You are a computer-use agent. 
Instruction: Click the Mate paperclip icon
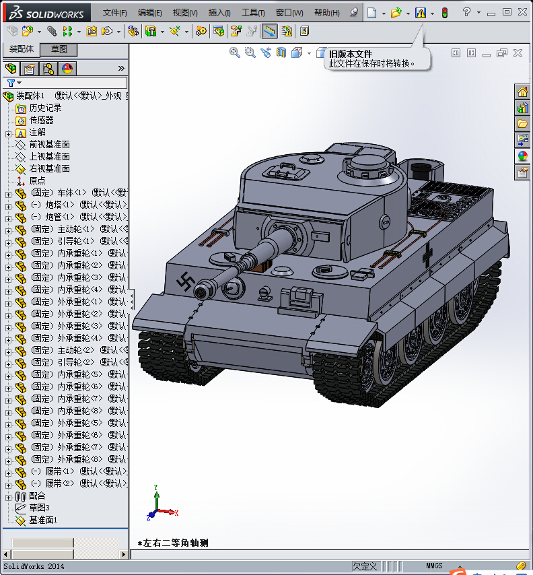tap(52, 31)
